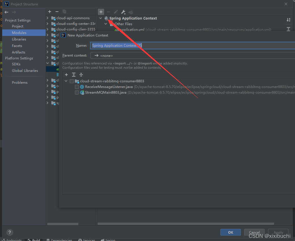Open Dependencies tool window tab

(59, 240)
